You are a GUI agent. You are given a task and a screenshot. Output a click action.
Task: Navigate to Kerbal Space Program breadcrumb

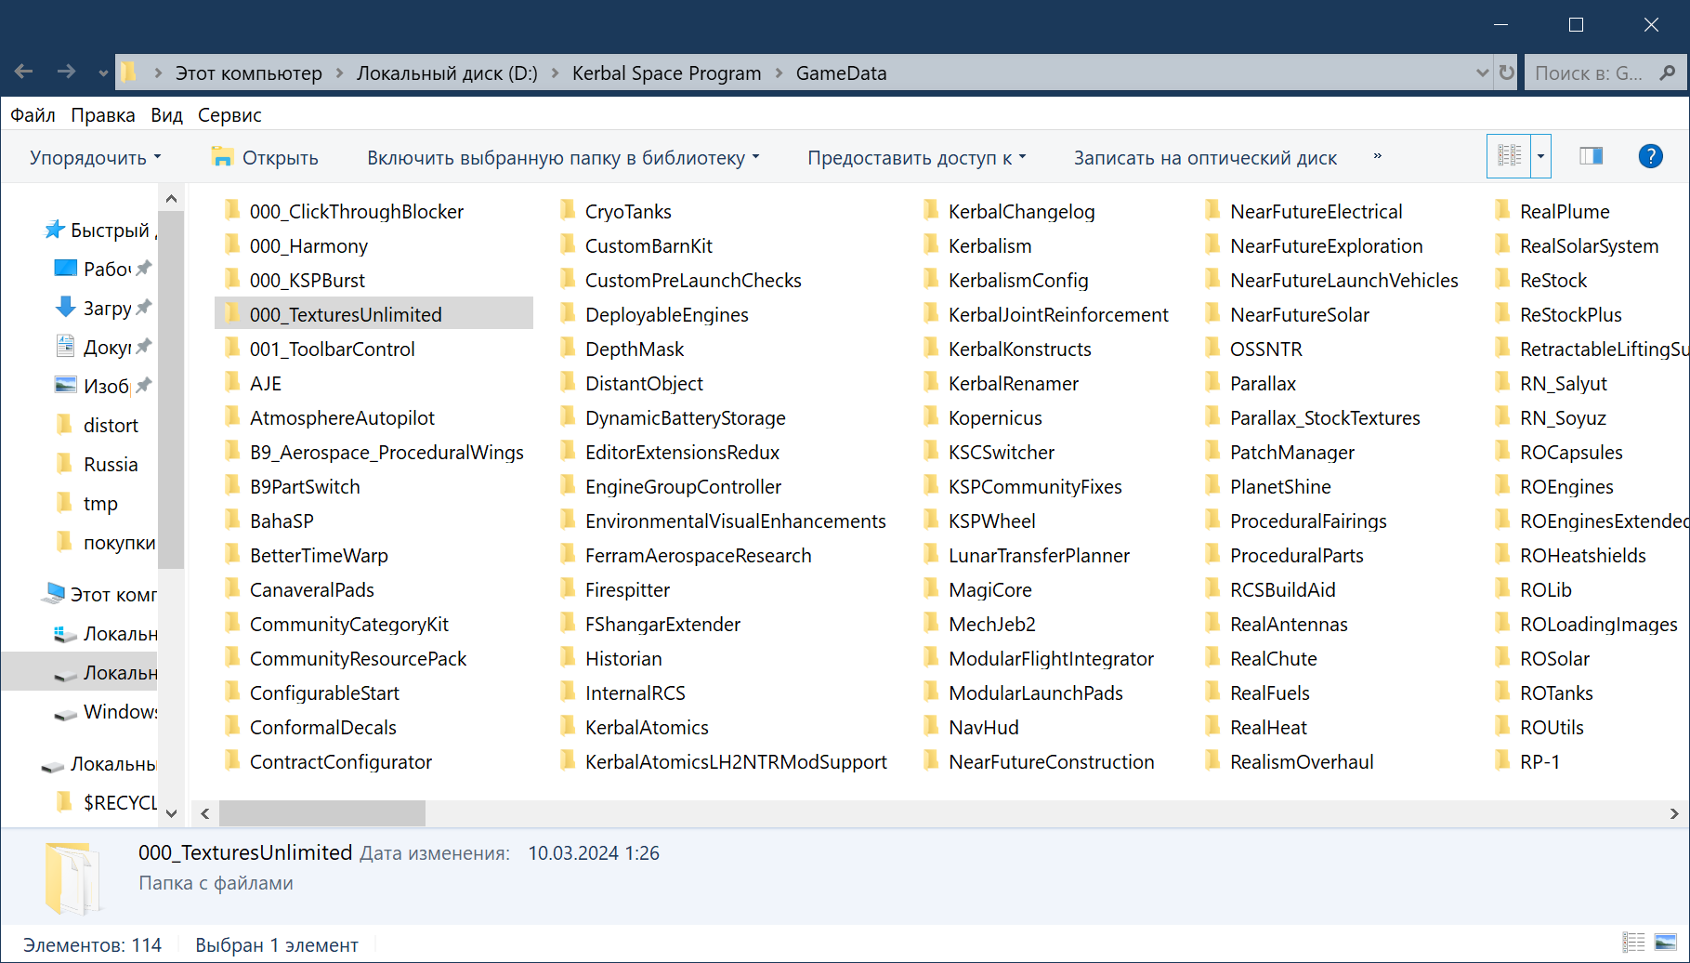666,73
